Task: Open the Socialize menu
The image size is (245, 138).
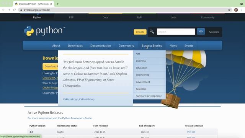Action: [214, 32]
